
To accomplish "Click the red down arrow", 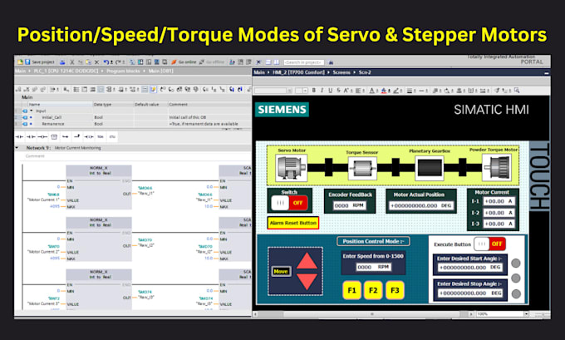I will coord(307,281).
